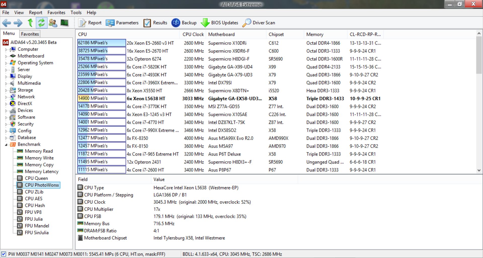Select the FPU Mandel benchmark icon
483x258 pixels.
[20, 226]
